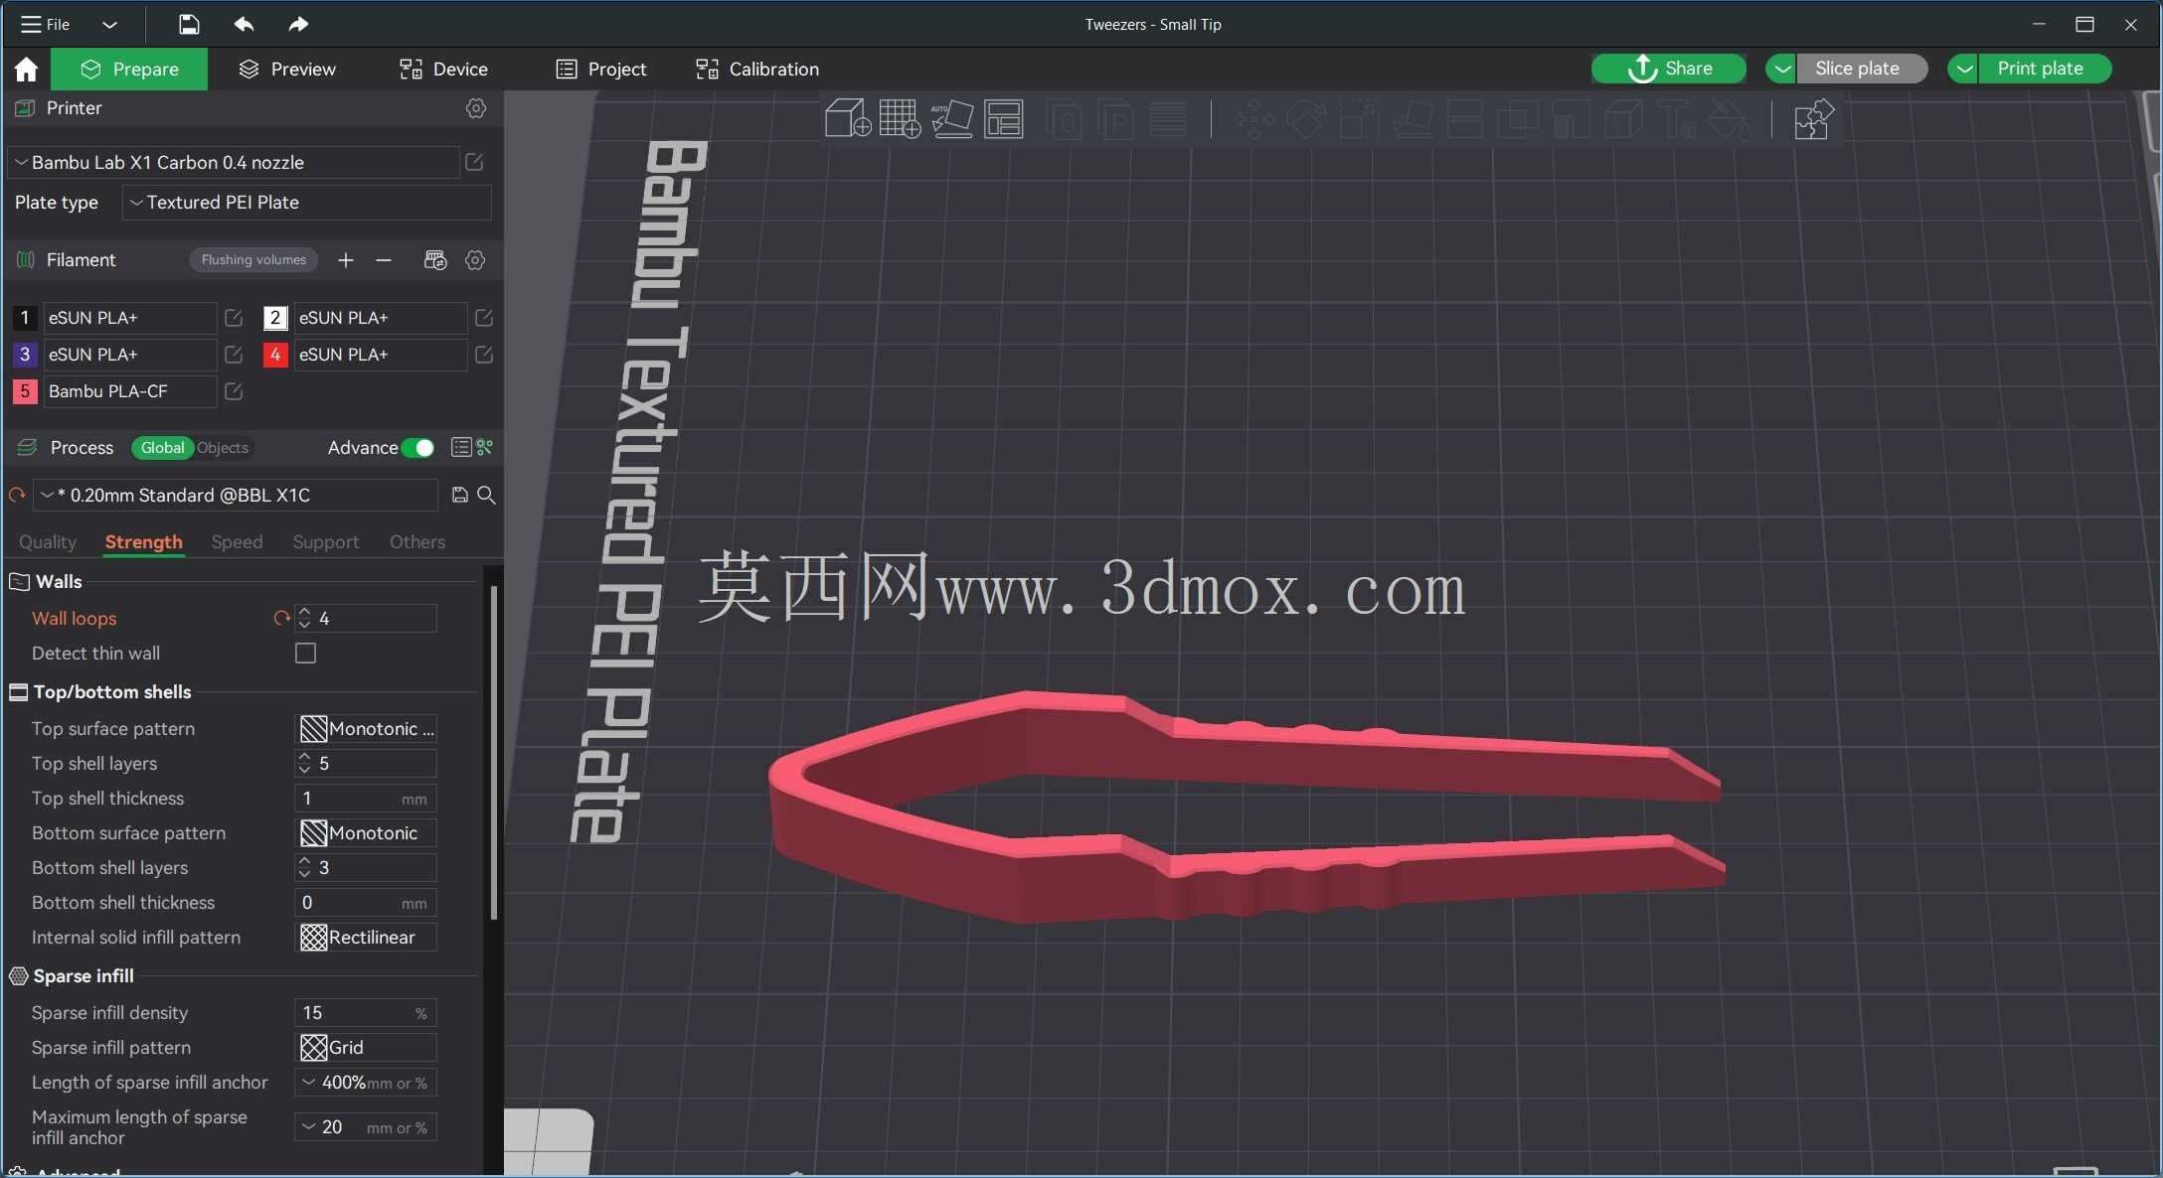Open the File menu
This screenshot has width=2163, height=1178.
tap(46, 24)
